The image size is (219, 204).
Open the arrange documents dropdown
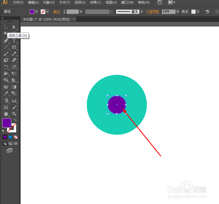click(172, 2)
